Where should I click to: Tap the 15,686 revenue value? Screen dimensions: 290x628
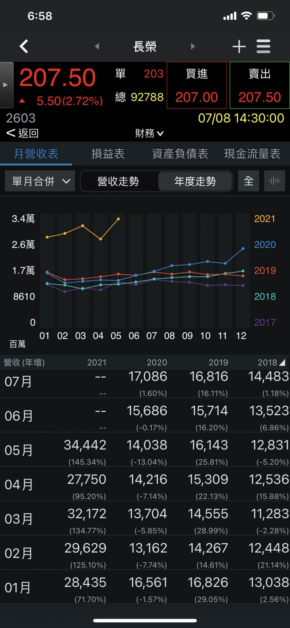[147, 411]
